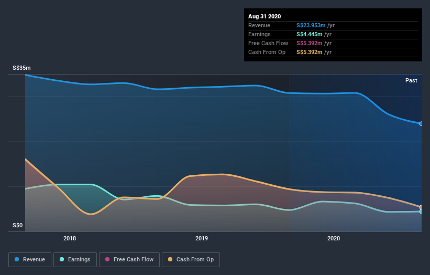430x275 pixels.
Task: Click the Free Cash Flow tooltip label
Action: [x=268, y=43]
